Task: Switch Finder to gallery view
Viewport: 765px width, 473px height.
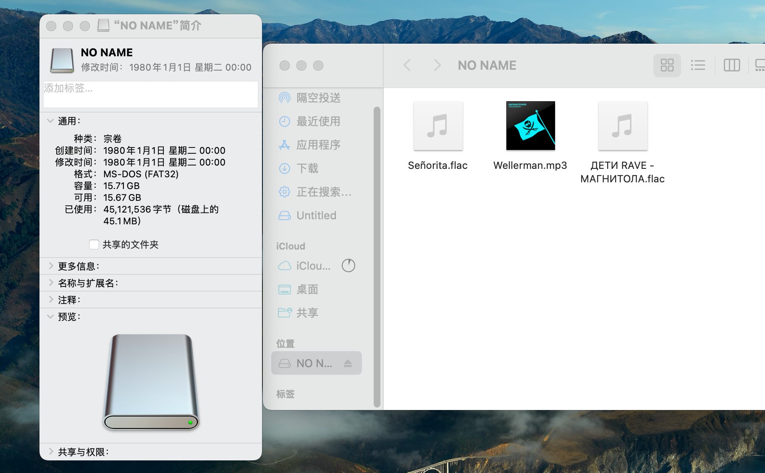Action: pos(760,65)
